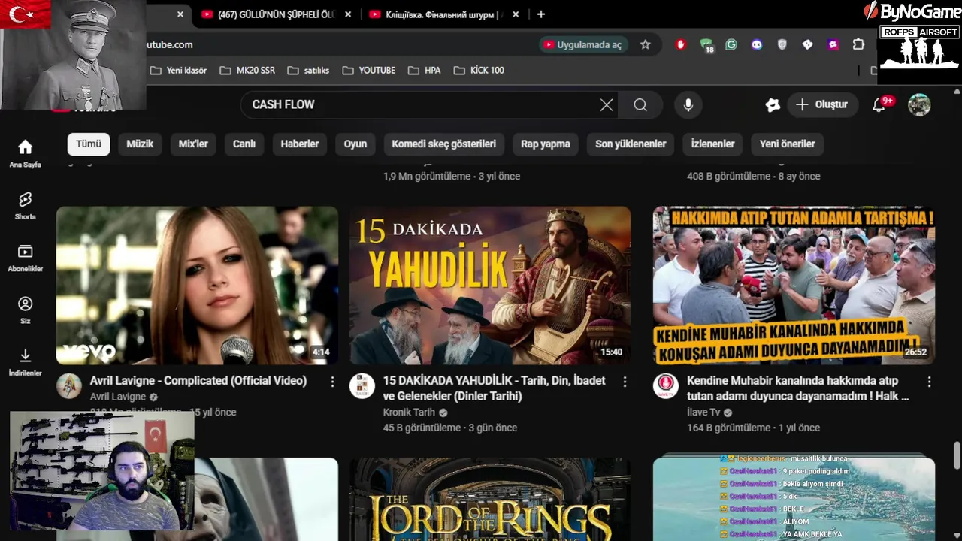Click the red extension icon in toolbar
This screenshot has height=541, width=962.
tap(681, 44)
